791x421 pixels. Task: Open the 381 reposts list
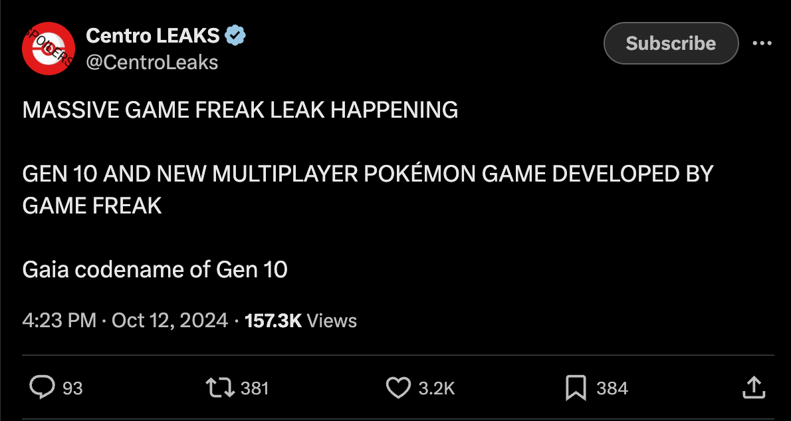[253, 388]
